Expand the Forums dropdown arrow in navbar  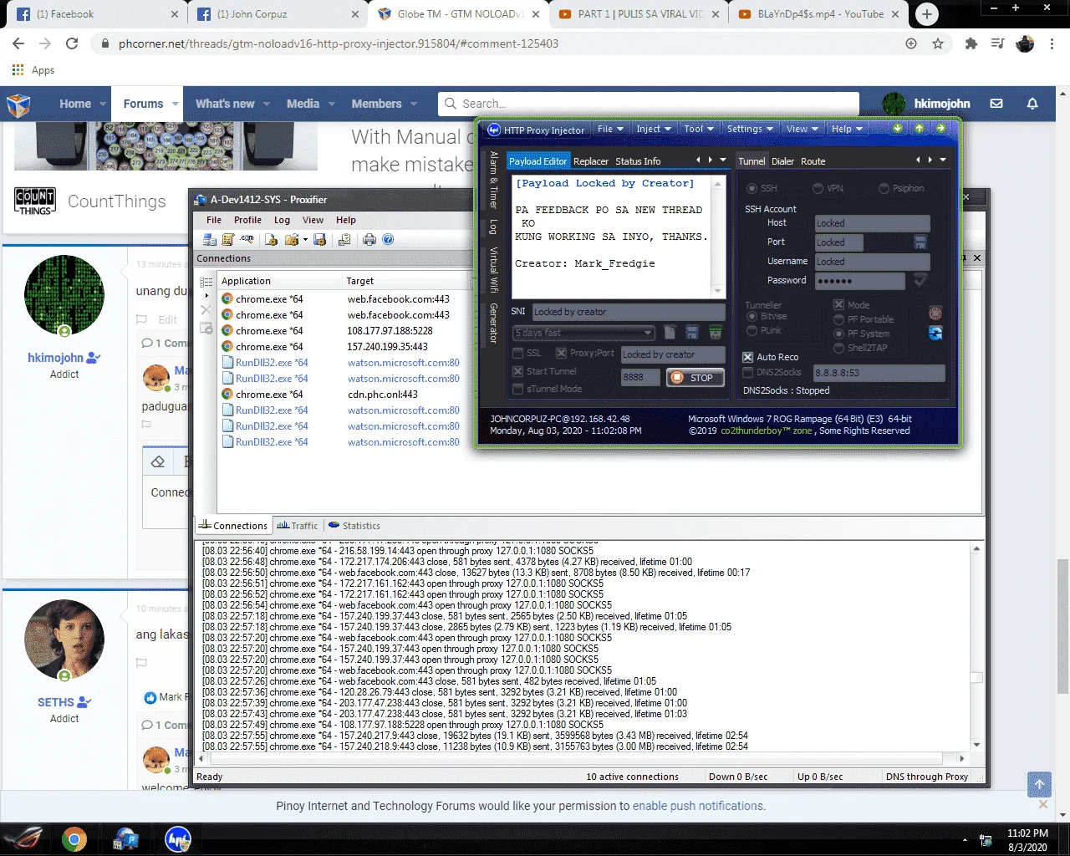point(176,104)
